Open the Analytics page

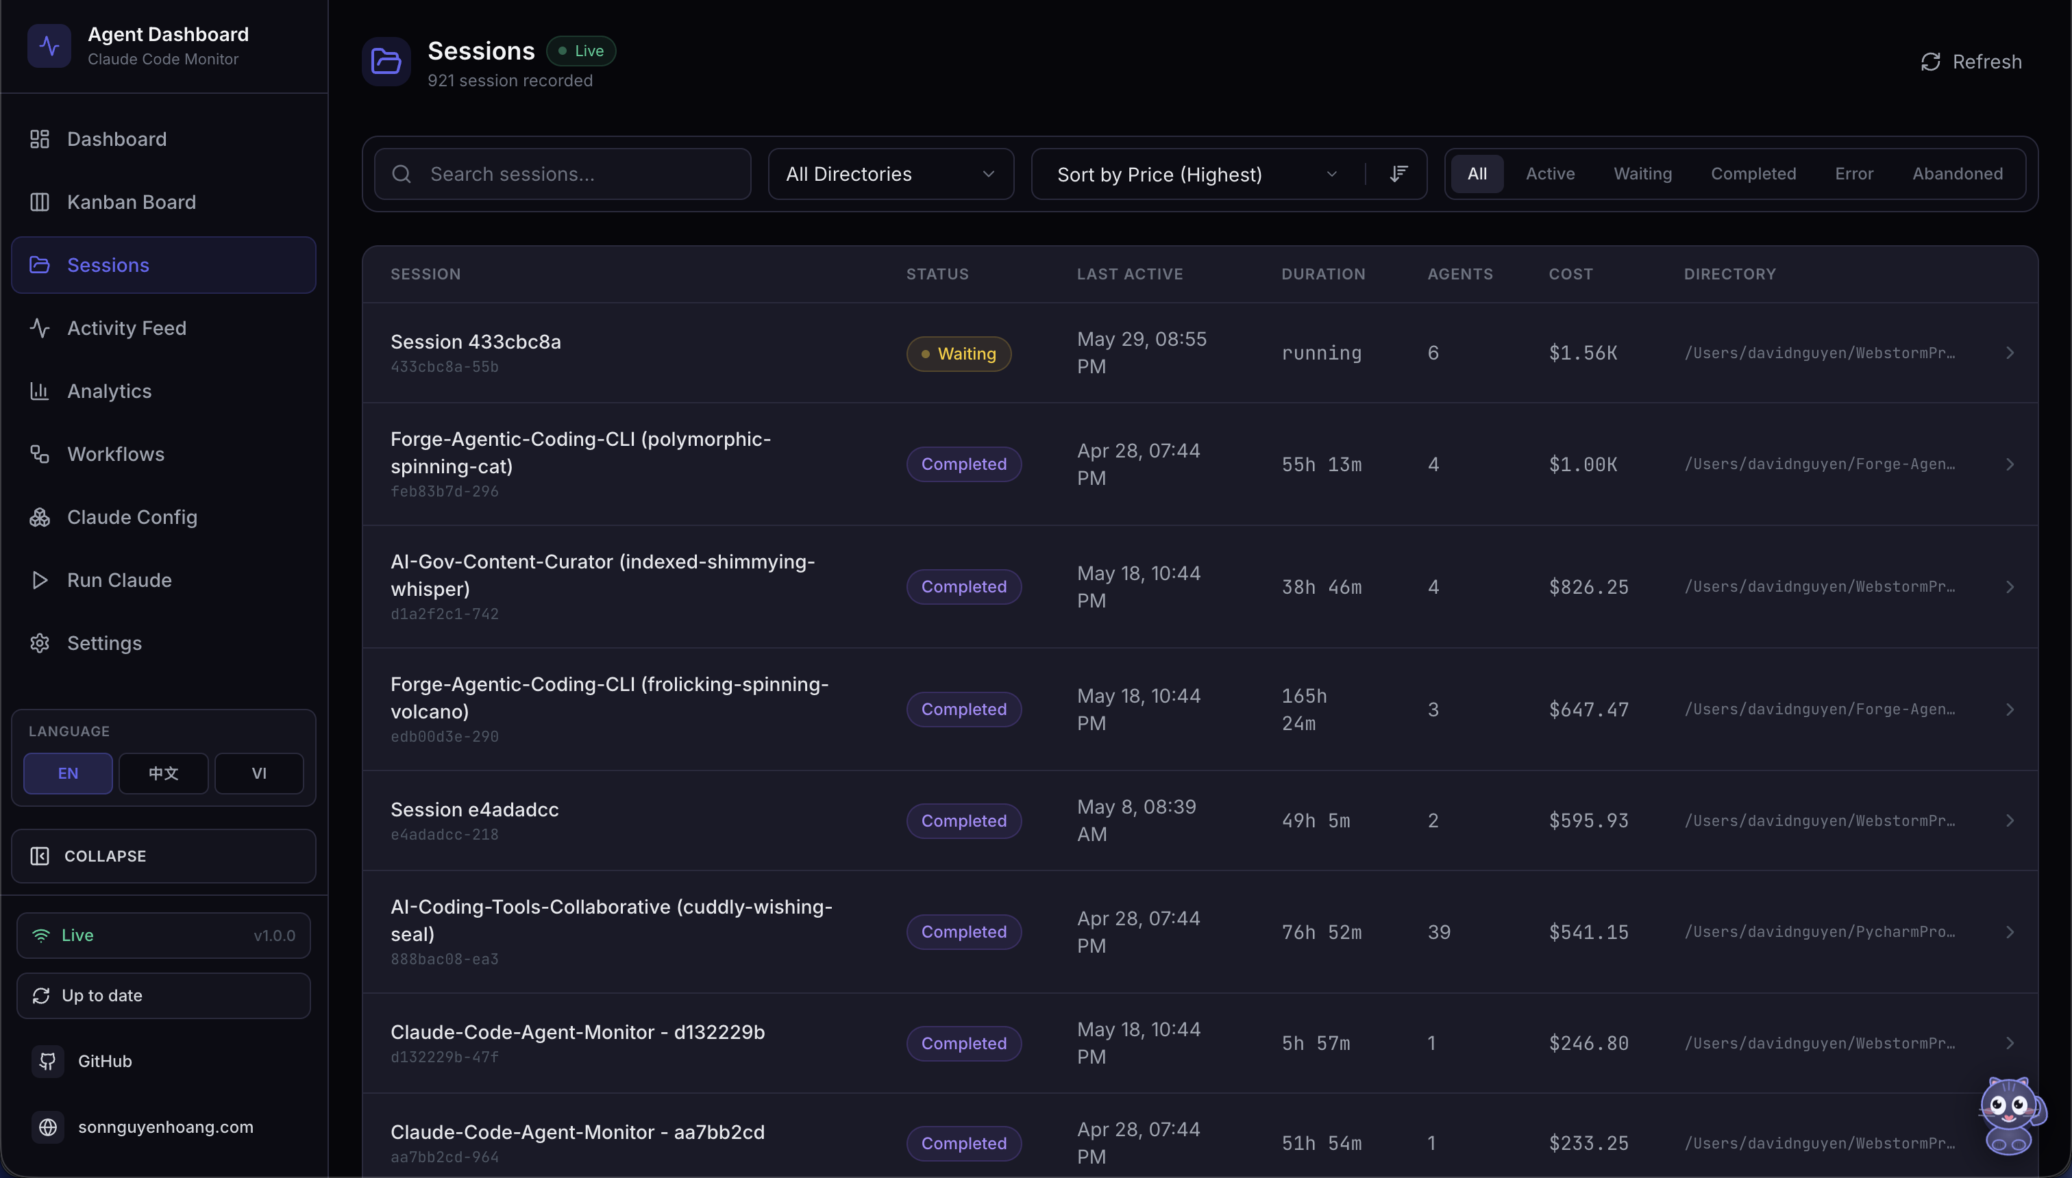[x=164, y=392]
